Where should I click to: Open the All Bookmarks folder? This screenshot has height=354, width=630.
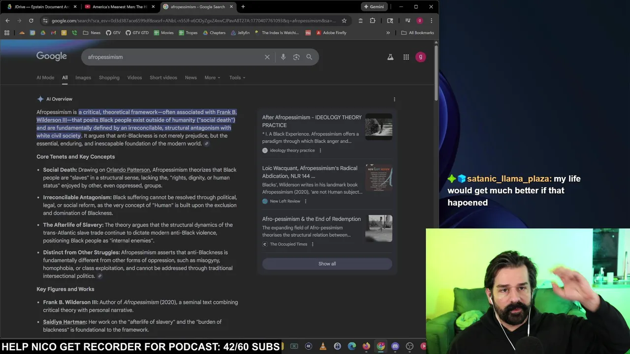[417, 32]
